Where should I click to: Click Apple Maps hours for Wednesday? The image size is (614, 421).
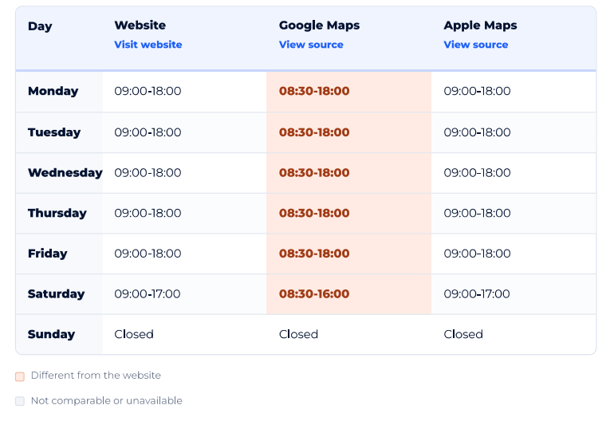pyautogui.click(x=477, y=173)
